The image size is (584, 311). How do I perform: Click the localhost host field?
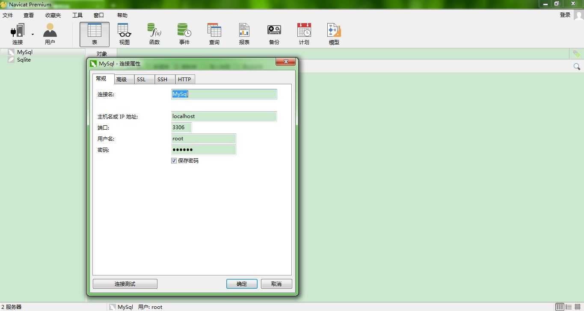tap(224, 116)
